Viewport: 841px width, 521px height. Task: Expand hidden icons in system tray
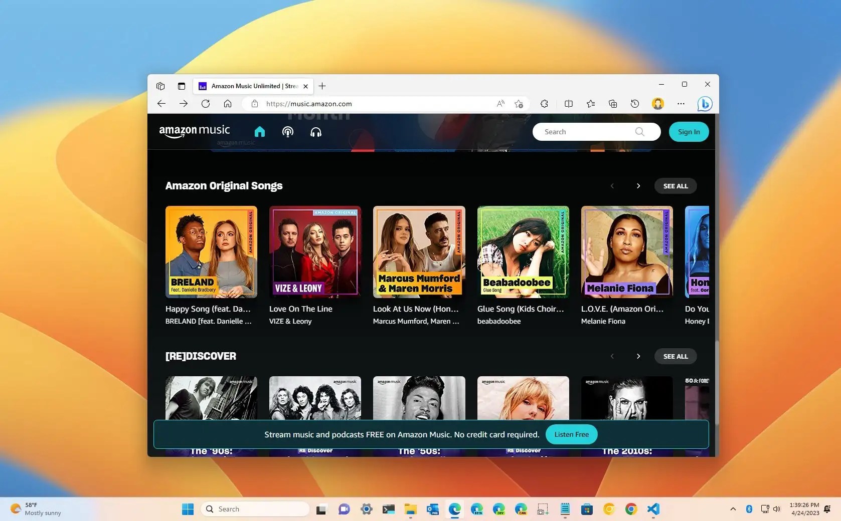(733, 509)
